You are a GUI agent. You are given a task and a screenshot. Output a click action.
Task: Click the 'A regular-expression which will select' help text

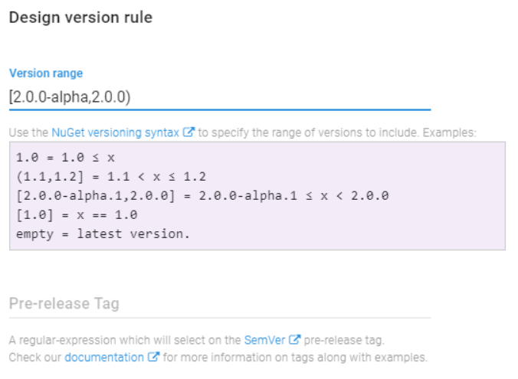coord(125,340)
